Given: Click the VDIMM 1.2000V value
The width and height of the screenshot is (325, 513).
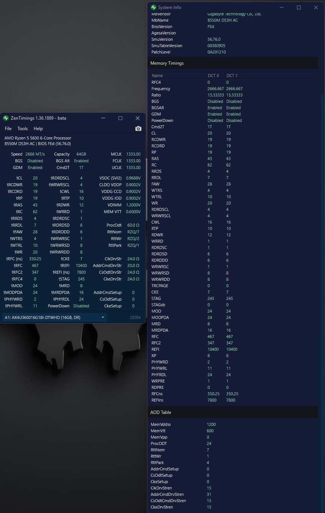Looking at the screenshot, I should pos(133,205).
